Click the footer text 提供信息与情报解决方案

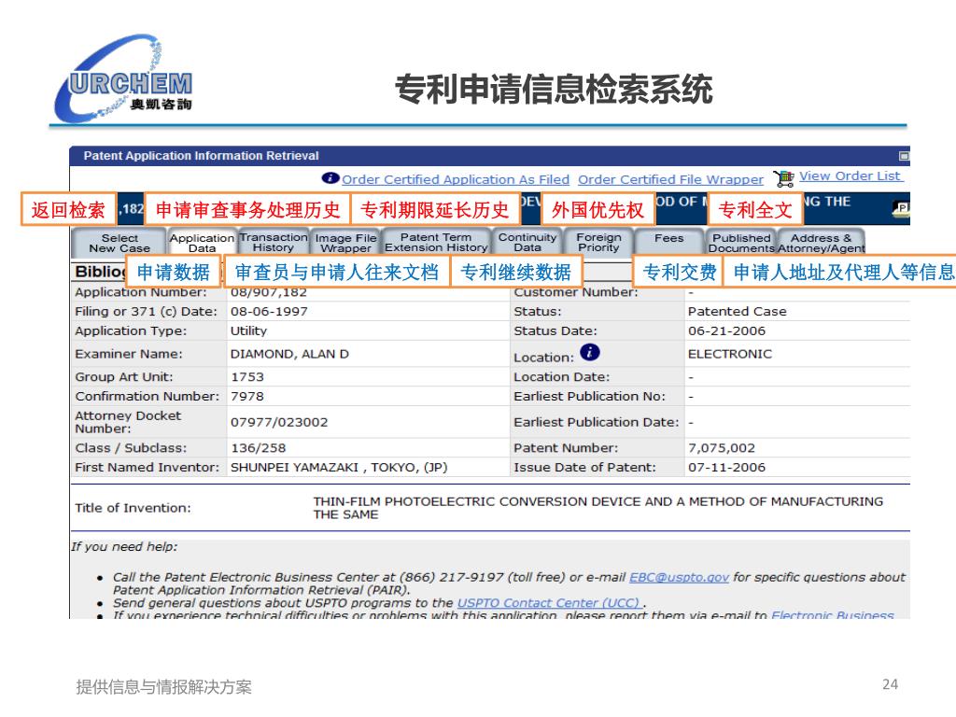pyautogui.click(x=163, y=687)
